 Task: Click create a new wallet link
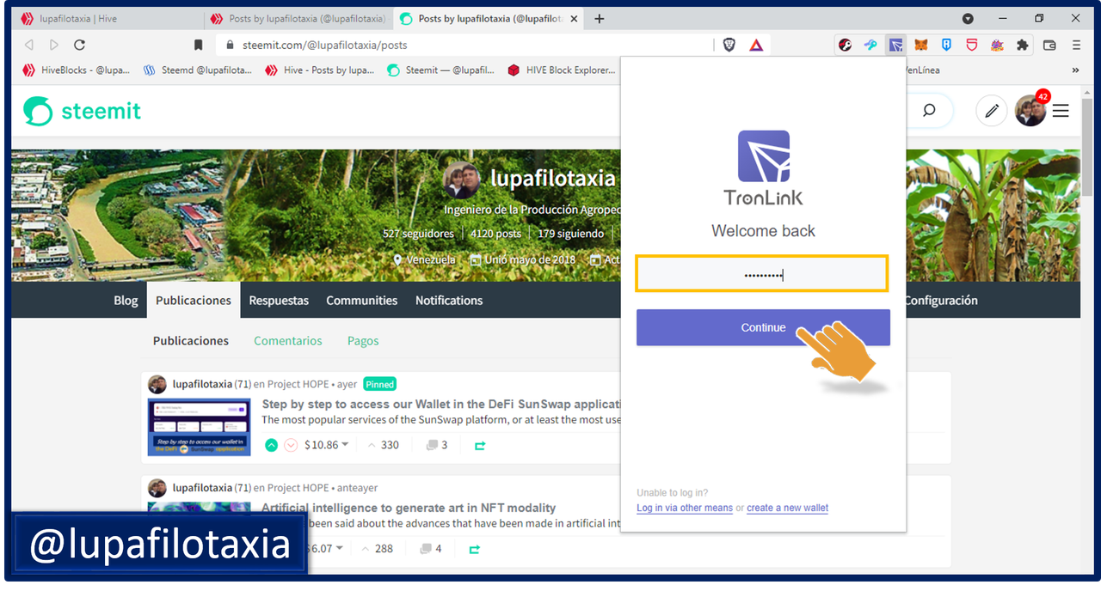[787, 508]
